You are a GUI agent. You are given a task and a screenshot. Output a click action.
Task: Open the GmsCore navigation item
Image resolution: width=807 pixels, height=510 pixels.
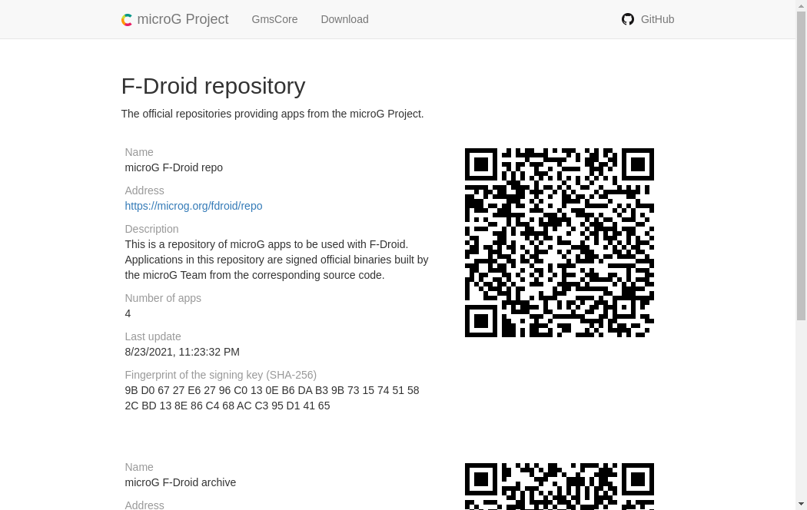[x=274, y=19]
